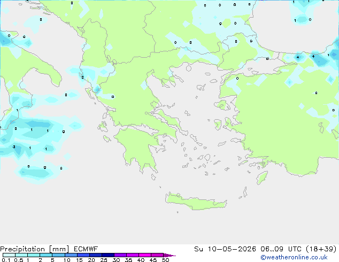This screenshot has width=339, height=262.
Task: Click the island of Crete on the map
Action: [196, 202]
